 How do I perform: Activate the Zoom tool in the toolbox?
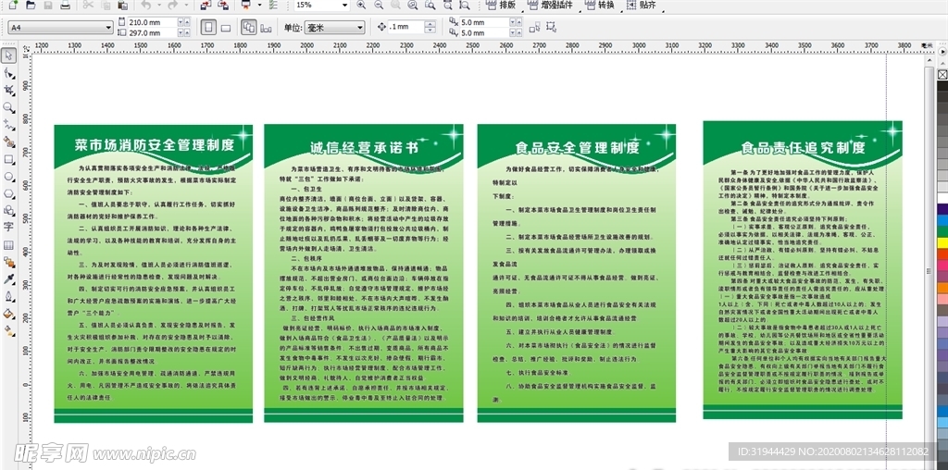click(8, 107)
